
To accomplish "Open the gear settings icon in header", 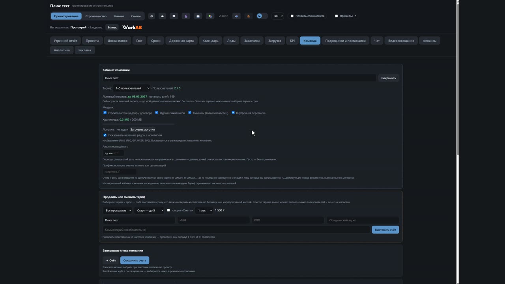I will click(x=151, y=16).
